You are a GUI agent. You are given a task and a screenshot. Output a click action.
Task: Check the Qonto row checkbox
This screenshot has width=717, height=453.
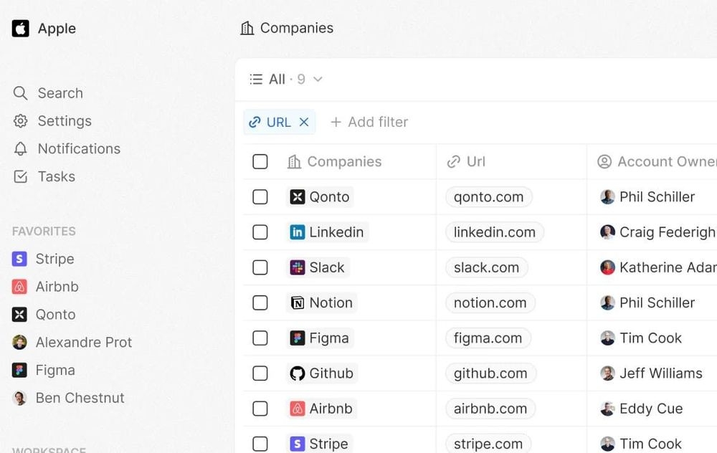pyautogui.click(x=260, y=197)
